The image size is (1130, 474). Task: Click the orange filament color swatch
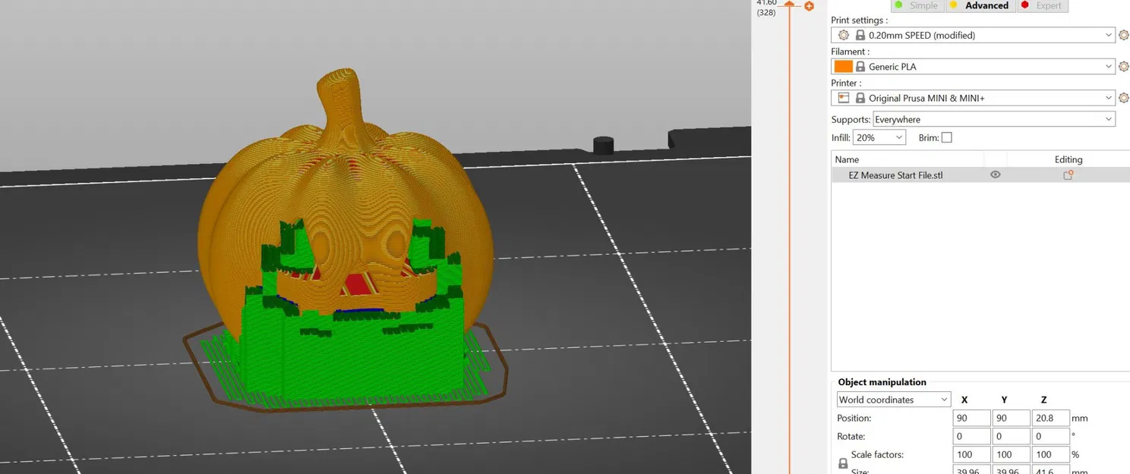[843, 67]
